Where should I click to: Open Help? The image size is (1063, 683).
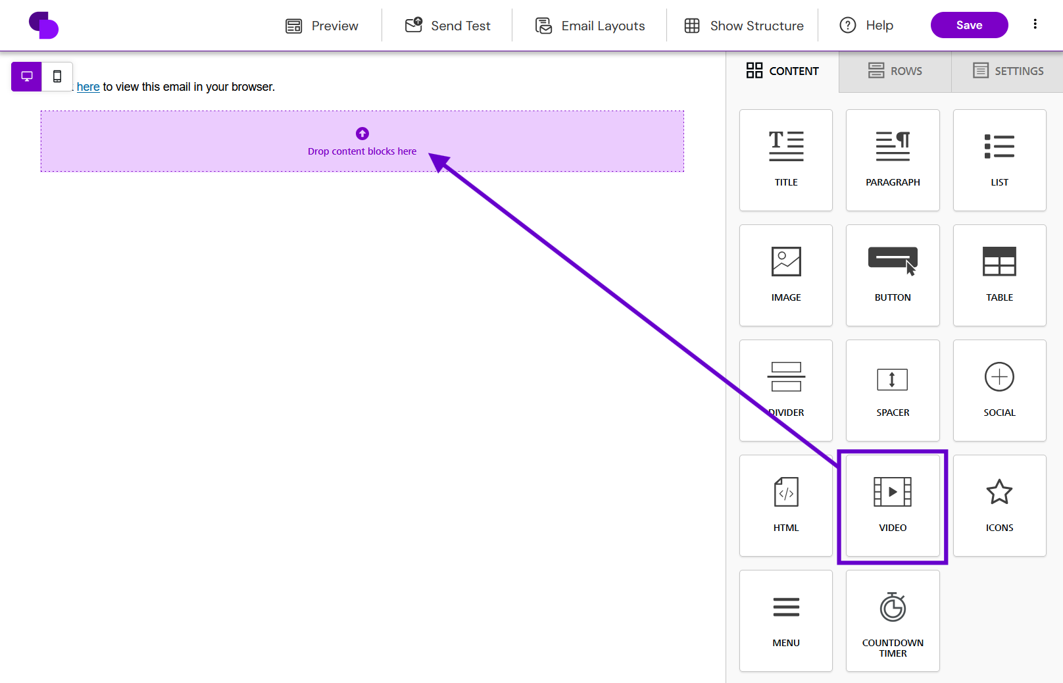pos(866,25)
